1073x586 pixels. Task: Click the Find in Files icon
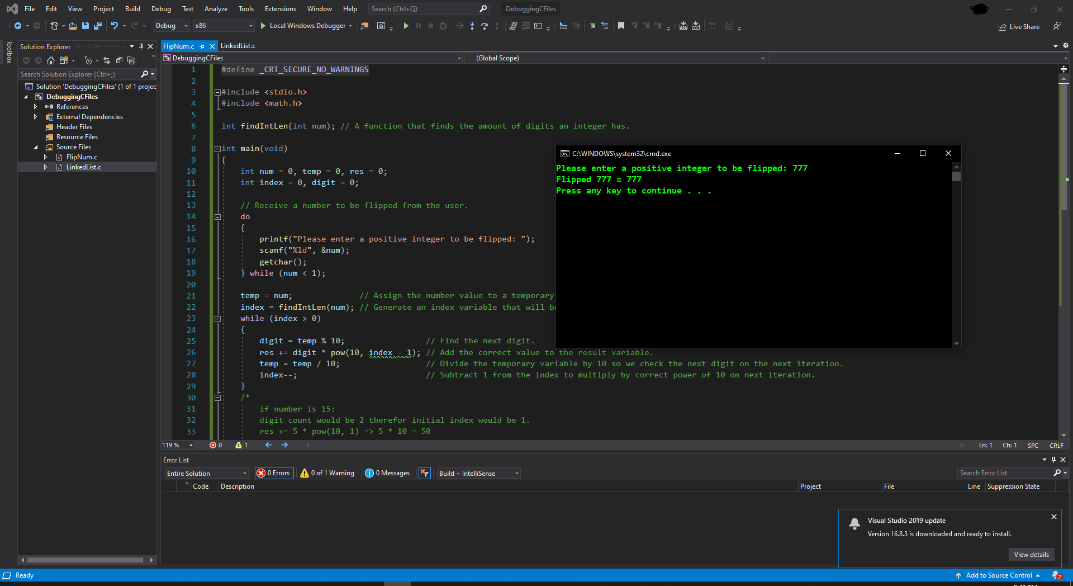click(x=364, y=26)
